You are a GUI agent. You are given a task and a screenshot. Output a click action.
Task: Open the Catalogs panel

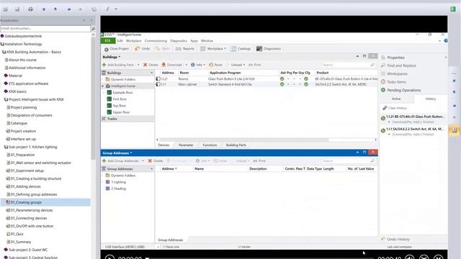point(241,49)
